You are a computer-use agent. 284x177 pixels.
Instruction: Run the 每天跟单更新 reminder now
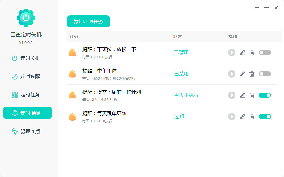tap(232, 117)
